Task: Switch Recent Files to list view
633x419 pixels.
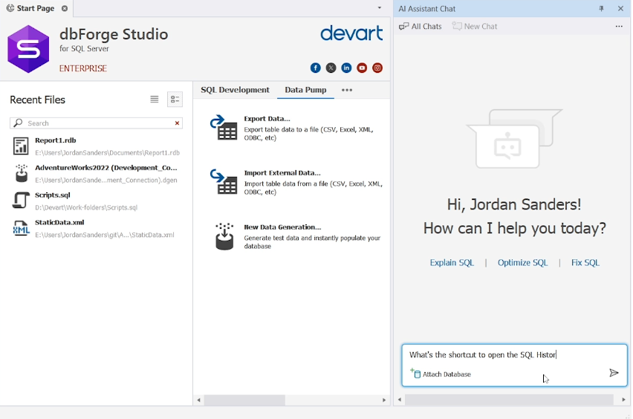Action: click(155, 100)
